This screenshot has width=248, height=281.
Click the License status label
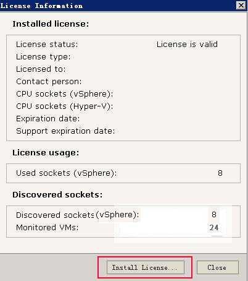tap(47, 45)
